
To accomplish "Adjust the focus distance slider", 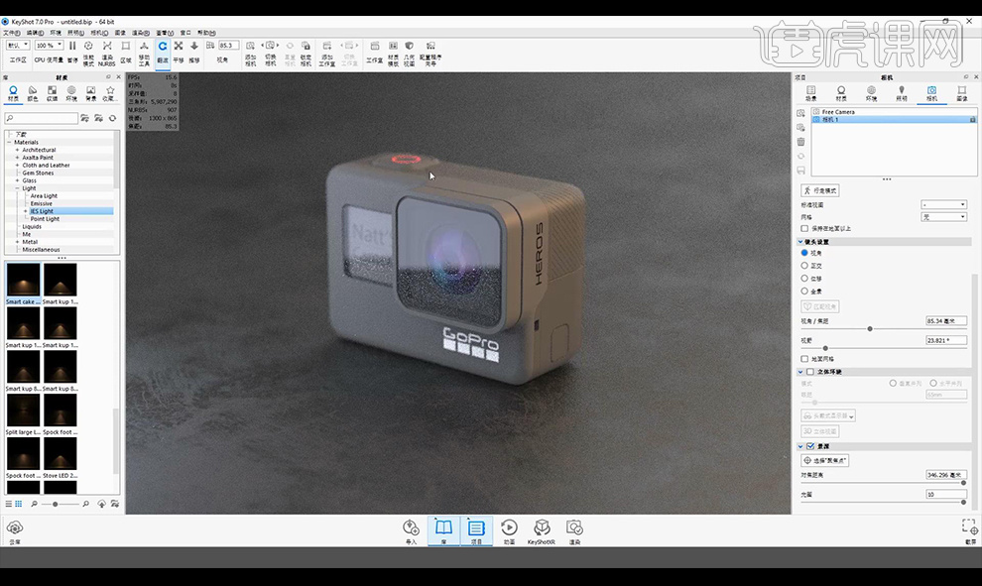I will [x=963, y=483].
